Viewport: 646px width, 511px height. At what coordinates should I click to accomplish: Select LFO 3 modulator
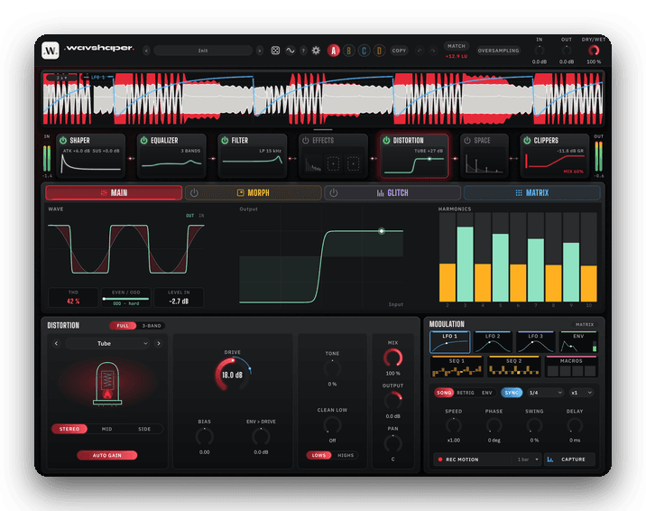(x=536, y=342)
